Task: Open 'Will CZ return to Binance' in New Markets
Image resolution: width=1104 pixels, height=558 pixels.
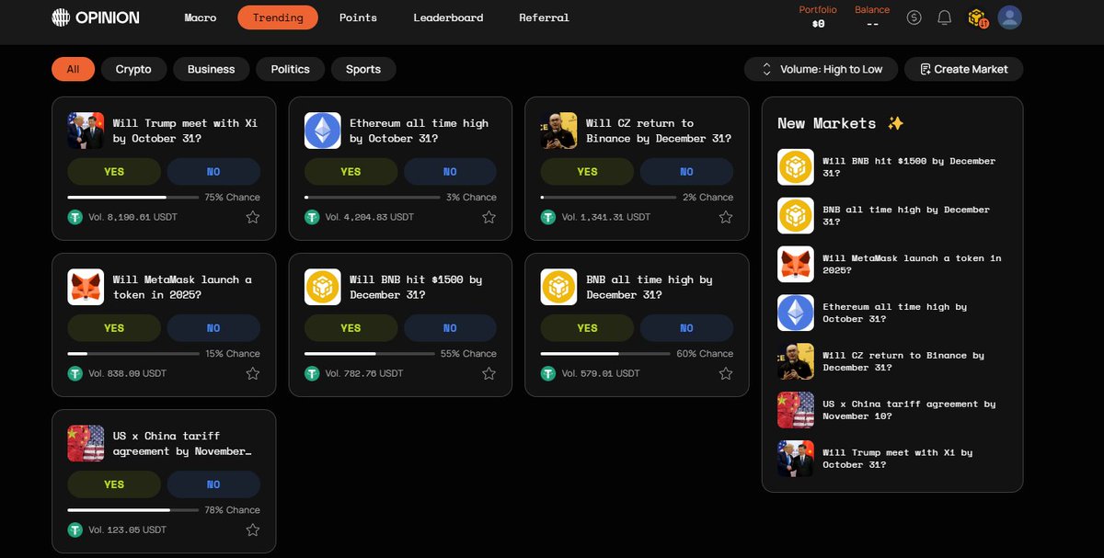Action: point(903,361)
